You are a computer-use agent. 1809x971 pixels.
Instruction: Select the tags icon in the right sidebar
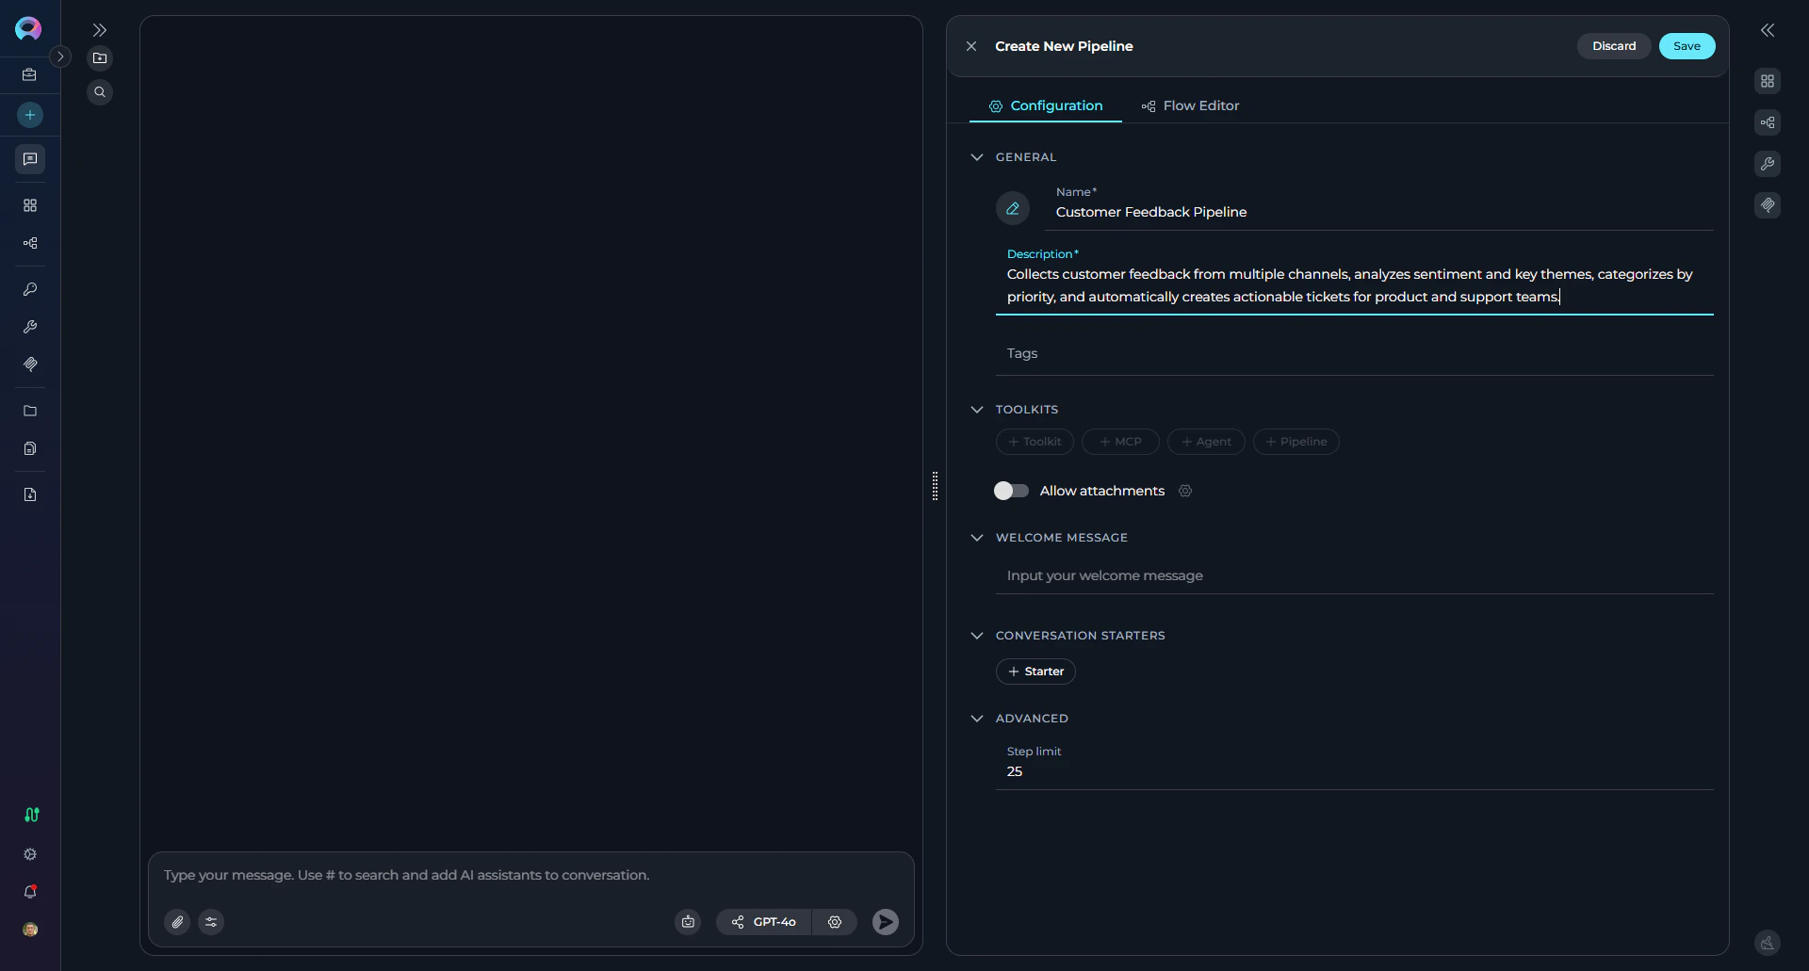pyautogui.click(x=1768, y=205)
